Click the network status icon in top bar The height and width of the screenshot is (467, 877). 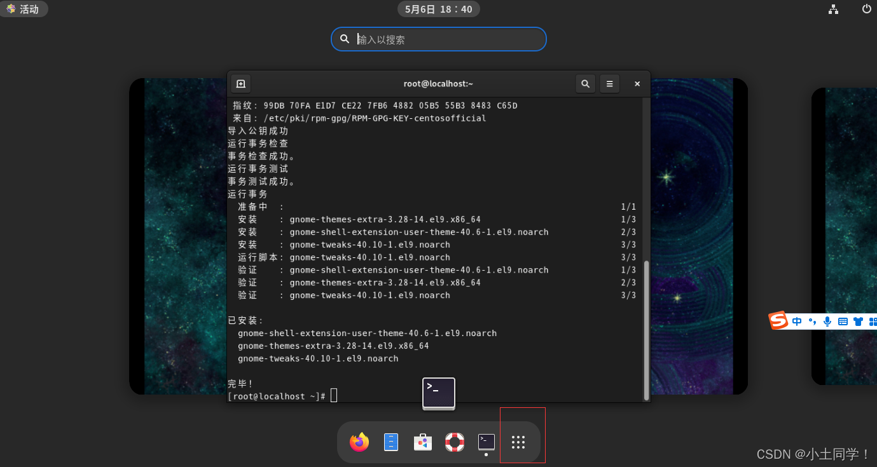tap(833, 9)
